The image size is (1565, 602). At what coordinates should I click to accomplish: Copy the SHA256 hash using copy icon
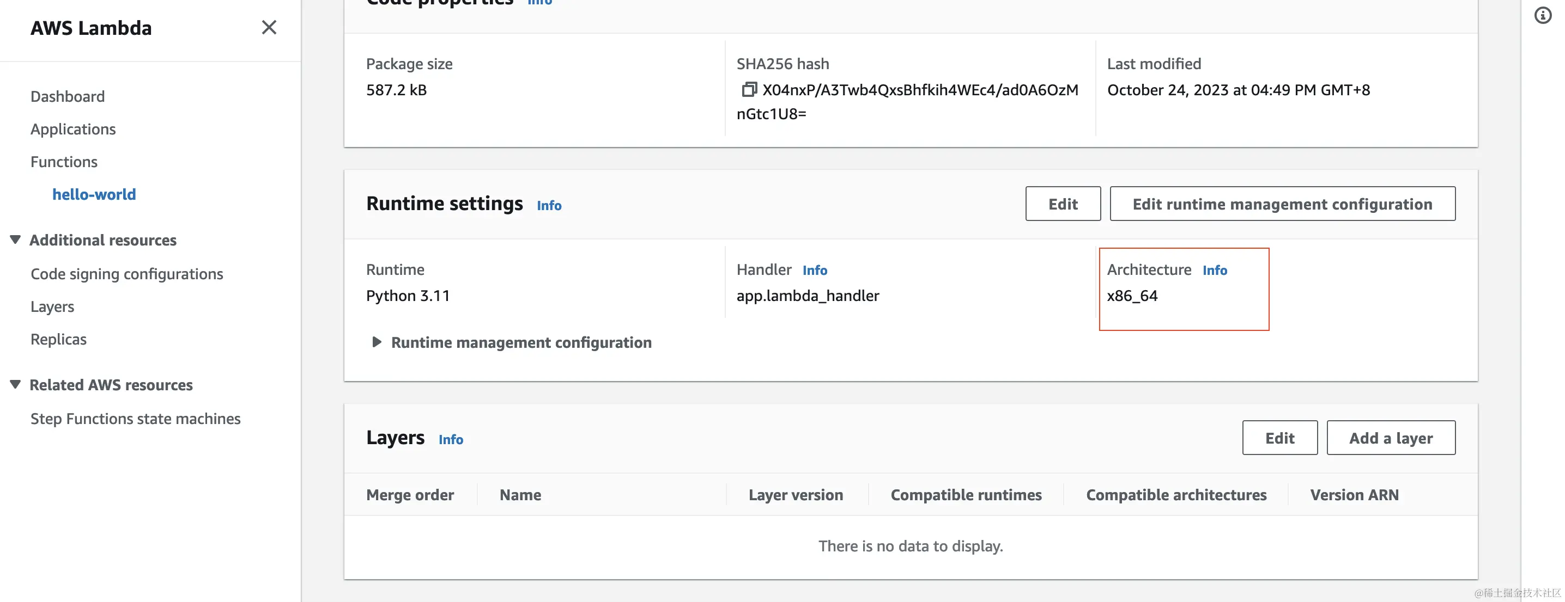tap(749, 90)
